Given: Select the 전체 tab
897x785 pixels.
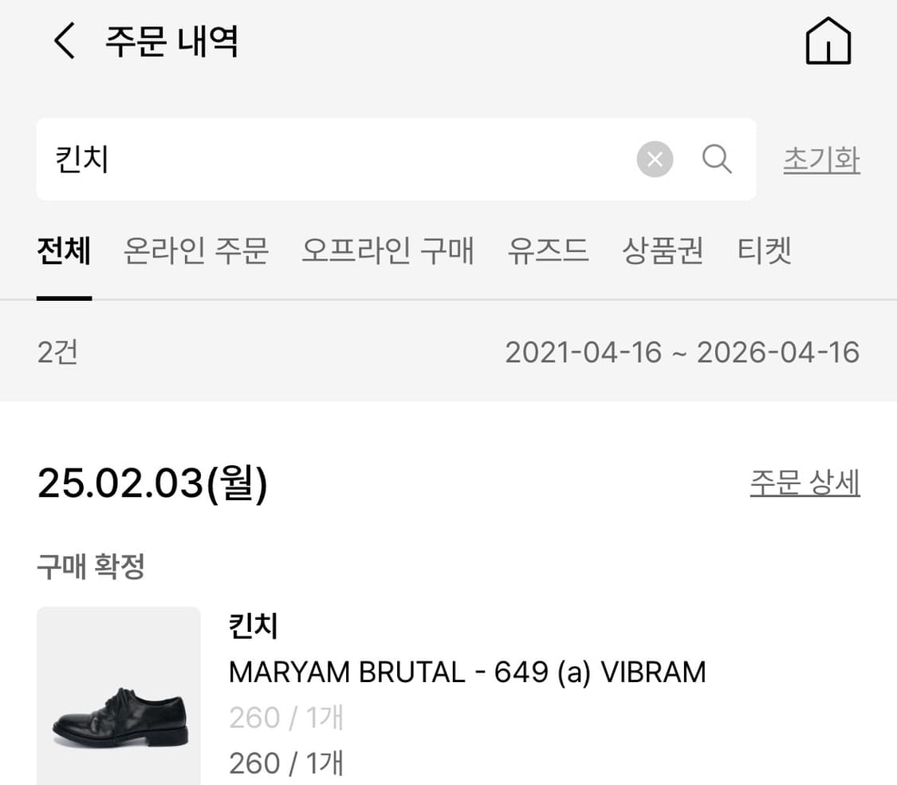Looking at the screenshot, I should tap(64, 251).
